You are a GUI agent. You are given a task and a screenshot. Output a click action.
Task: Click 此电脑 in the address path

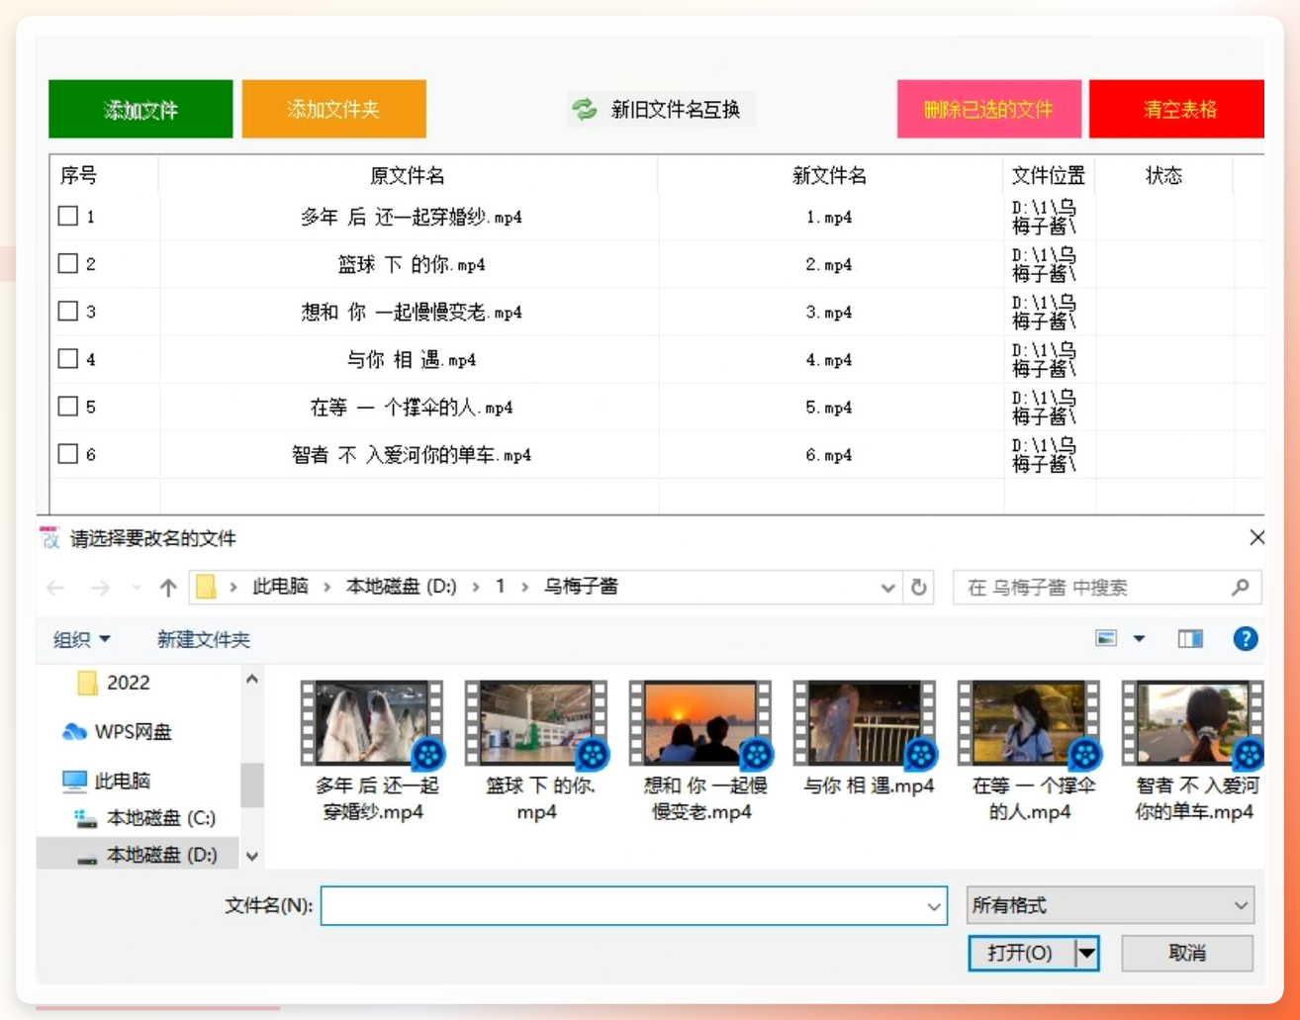point(280,587)
